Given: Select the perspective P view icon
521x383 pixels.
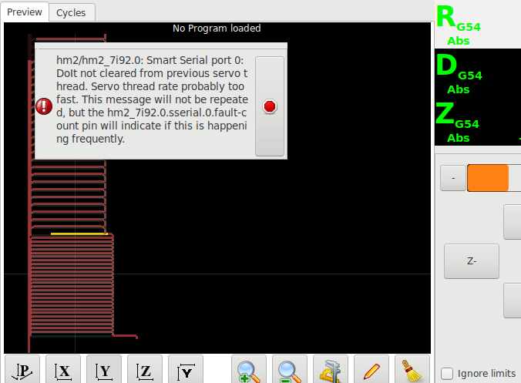Looking at the screenshot, I should coord(22,370).
